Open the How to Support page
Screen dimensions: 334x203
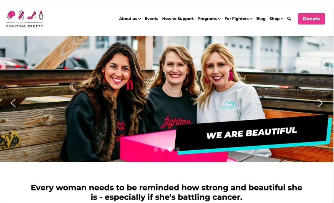178,19
